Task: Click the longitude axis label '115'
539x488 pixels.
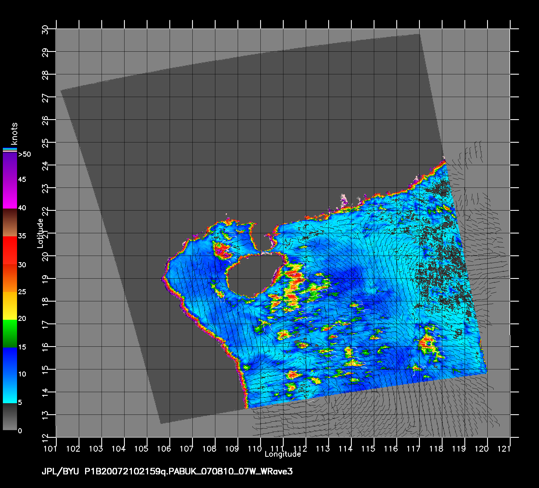Action: [368, 449]
